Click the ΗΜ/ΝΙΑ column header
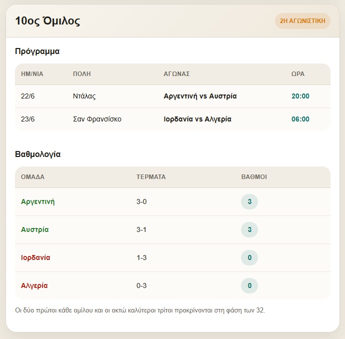345x339 pixels. click(x=32, y=74)
